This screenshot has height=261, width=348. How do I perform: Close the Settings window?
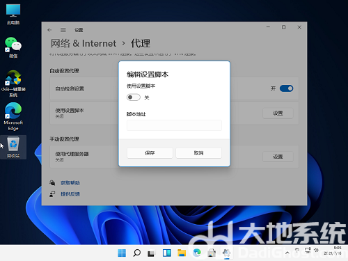tap(299, 27)
